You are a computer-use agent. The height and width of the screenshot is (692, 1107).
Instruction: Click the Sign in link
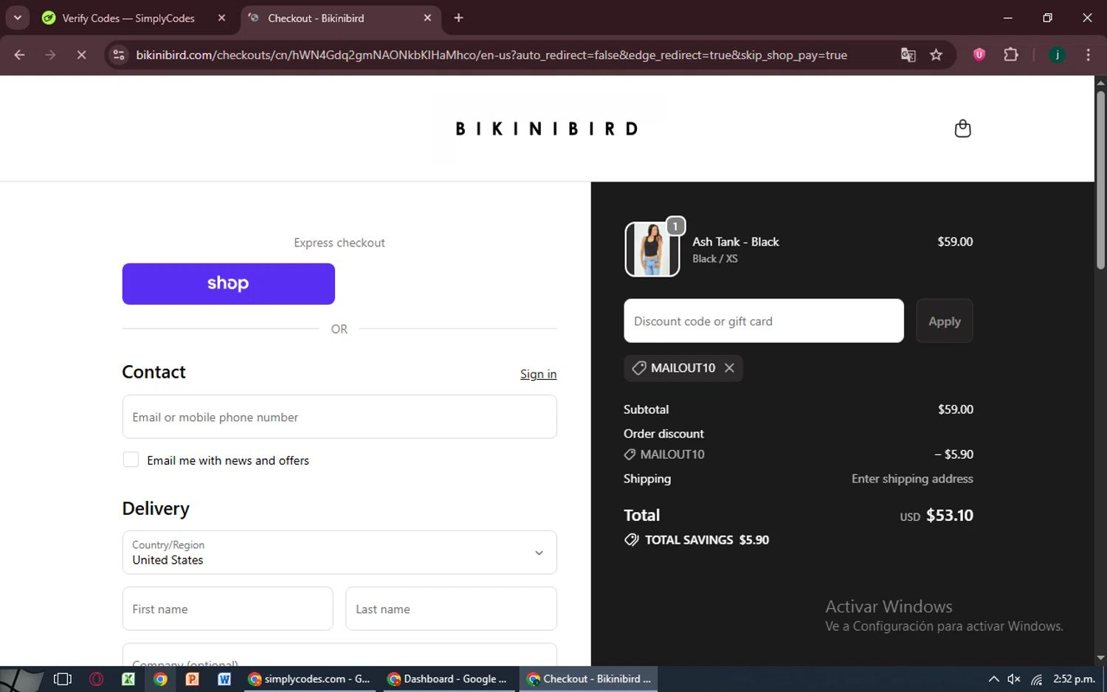click(x=538, y=374)
